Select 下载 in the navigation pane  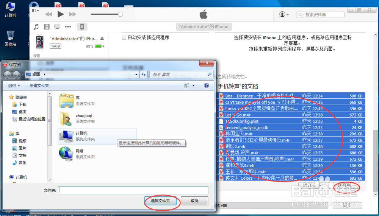coord(19,104)
